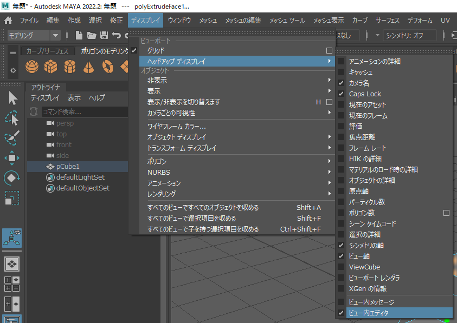This screenshot has width=457, height=323.
Task: Open the モデリング workspace dropdown
Action: coord(34,36)
